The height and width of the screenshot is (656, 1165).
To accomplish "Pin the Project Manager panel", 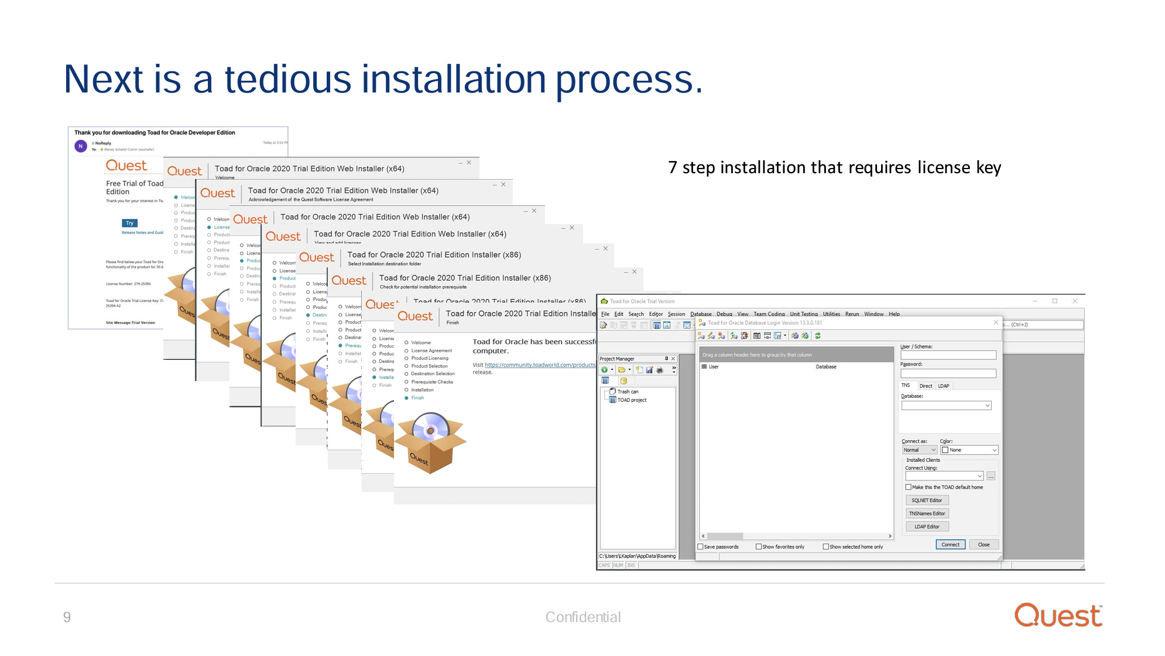I will [667, 358].
